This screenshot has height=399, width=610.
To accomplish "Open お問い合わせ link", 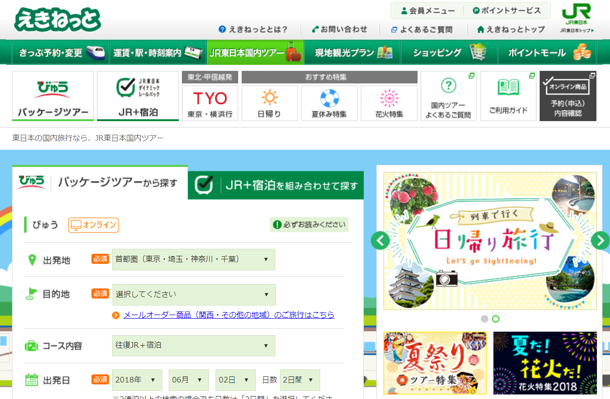I will click(340, 29).
